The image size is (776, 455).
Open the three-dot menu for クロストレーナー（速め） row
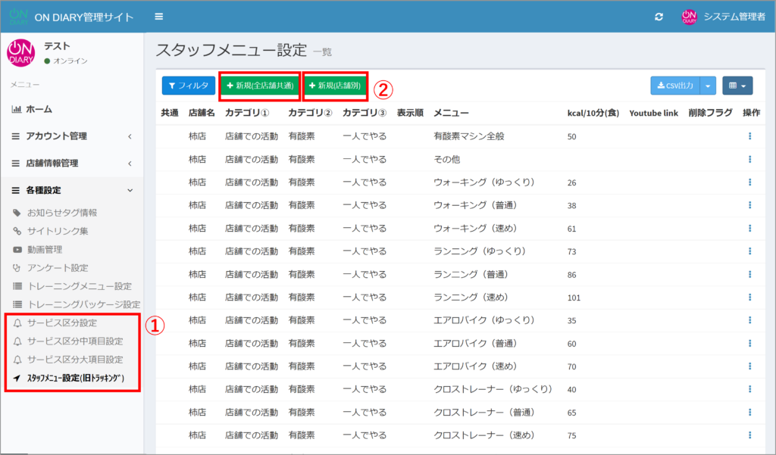[x=749, y=435]
